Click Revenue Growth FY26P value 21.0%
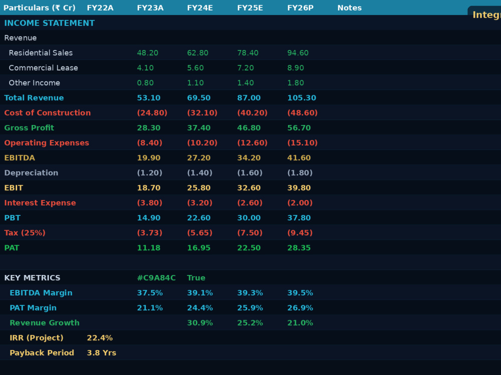Image resolution: width=501 pixels, height=375 pixels. (300, 322)
